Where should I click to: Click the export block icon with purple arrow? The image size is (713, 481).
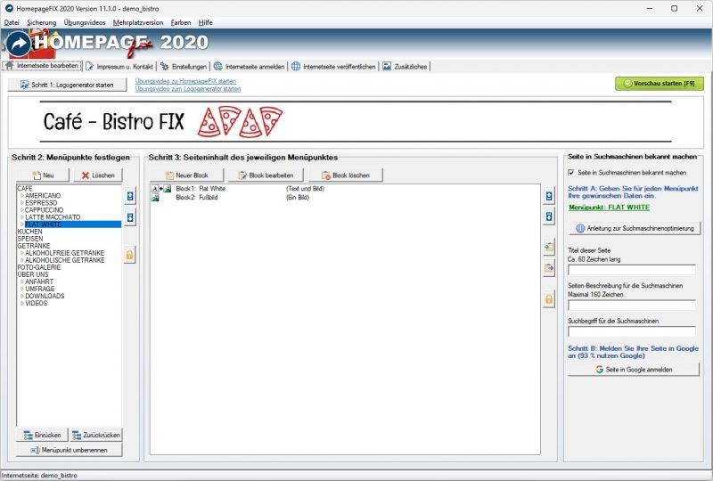click(549, 268)
